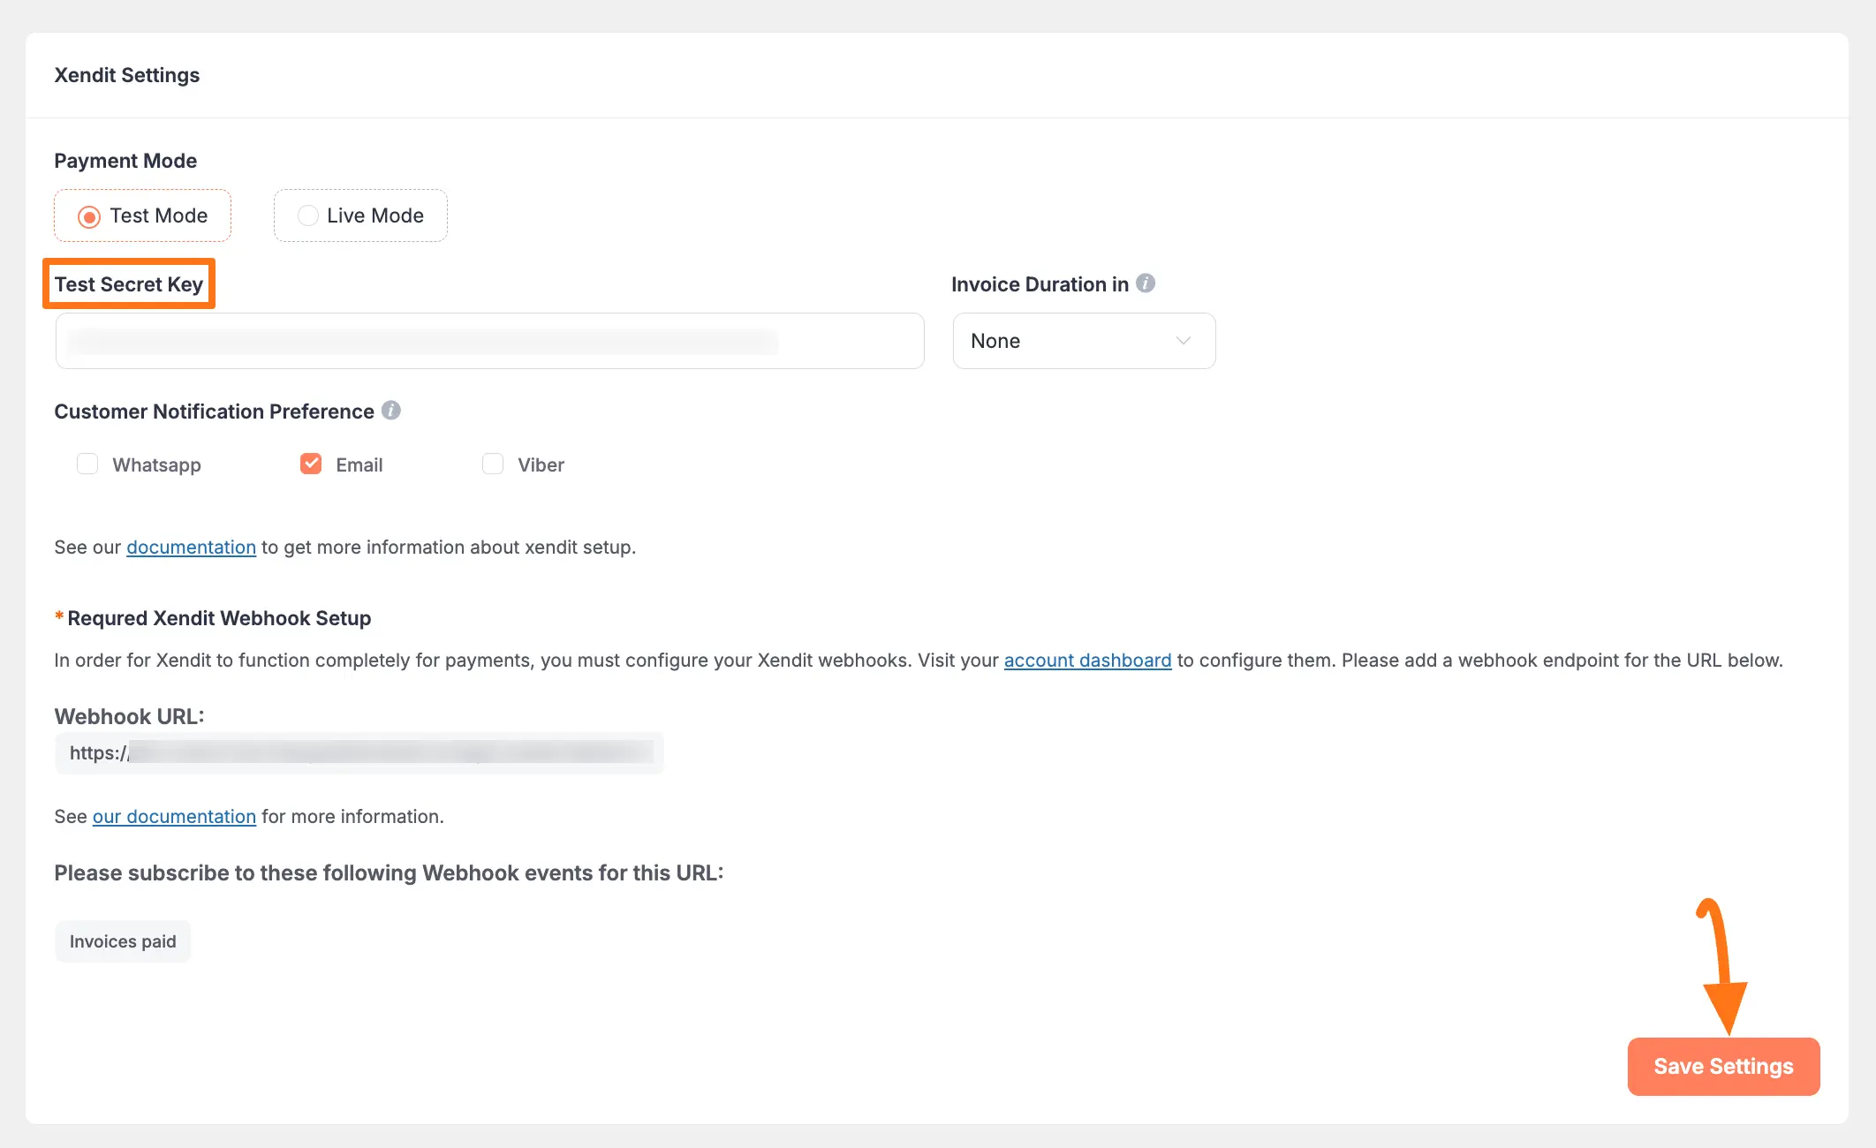The height and width of the screenshot is (1148, 1876).
Task: Click the chevron arrow in None dropdown
Action: pos(1184,341)
